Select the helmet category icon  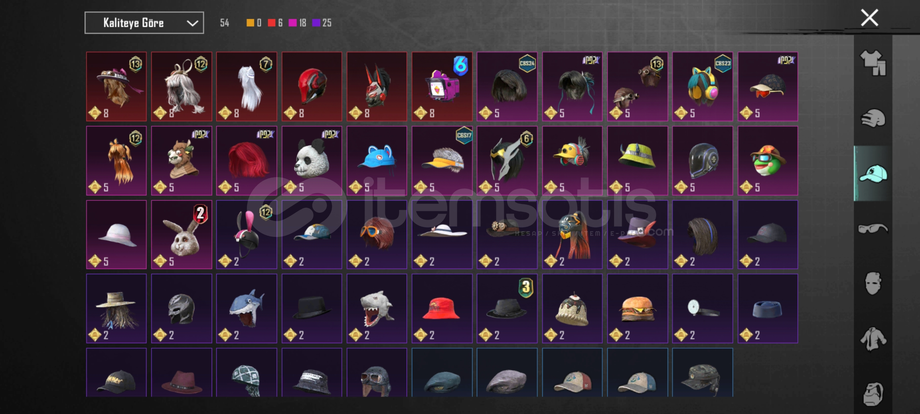(873, 118)
